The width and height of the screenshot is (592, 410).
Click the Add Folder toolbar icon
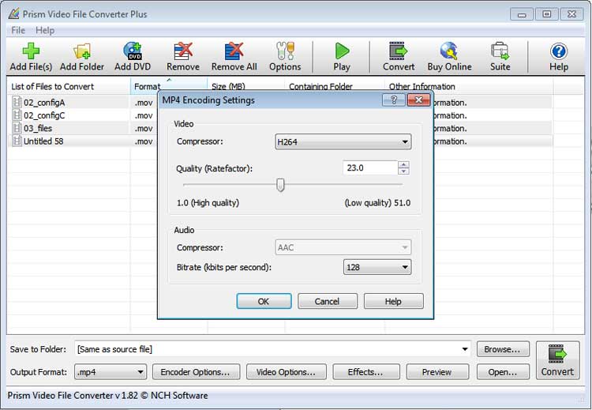(x=82, y=52)
